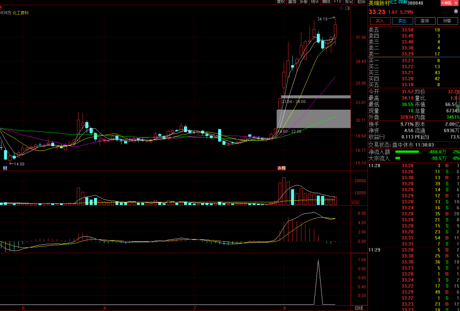Viewport: 460px width, 311px height.
Task: Open the F10 company info item
Action: tap(338, 2)
